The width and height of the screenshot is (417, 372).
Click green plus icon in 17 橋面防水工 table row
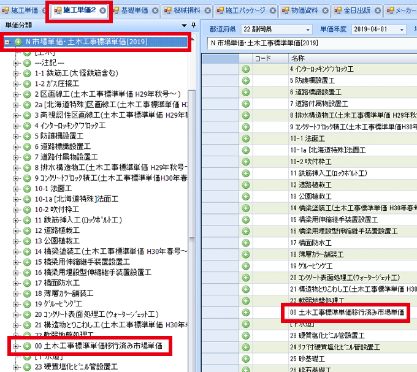tap(246, 243)
